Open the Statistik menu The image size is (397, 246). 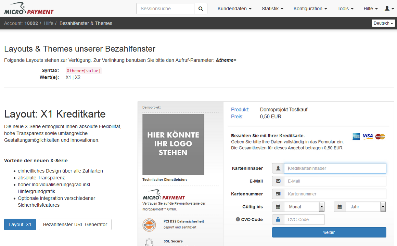click(272, 9)
